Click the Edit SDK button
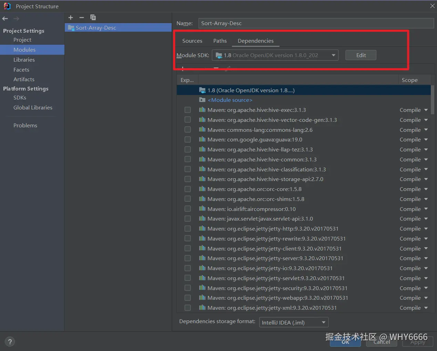Image resolution: width=437 pixels, height=351 pixels. [x=361, y=55]
